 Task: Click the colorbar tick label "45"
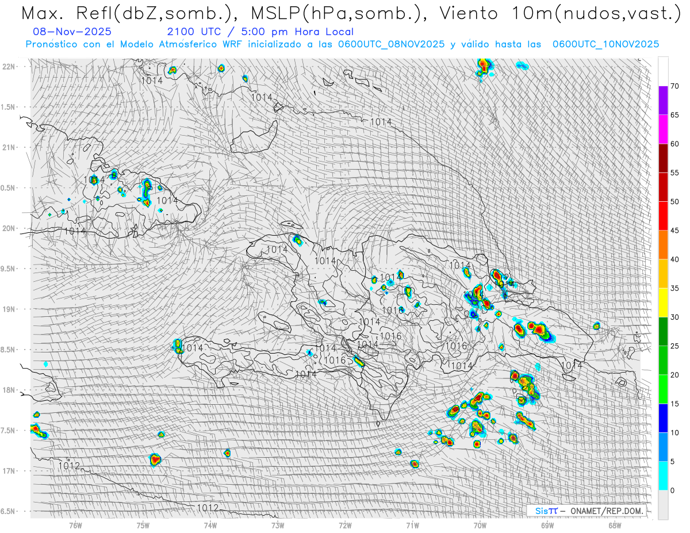point(674,231)
